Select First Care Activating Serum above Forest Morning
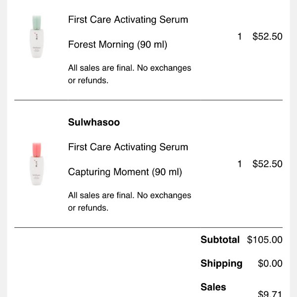This screenshot has width=297, height=297. click(128, 20)
